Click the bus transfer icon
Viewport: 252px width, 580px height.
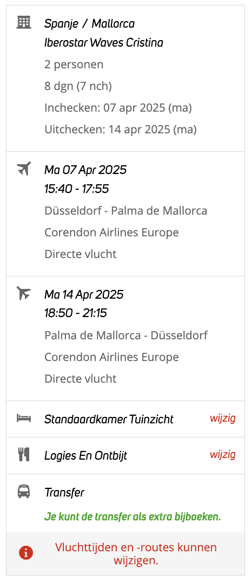[24, 492]
